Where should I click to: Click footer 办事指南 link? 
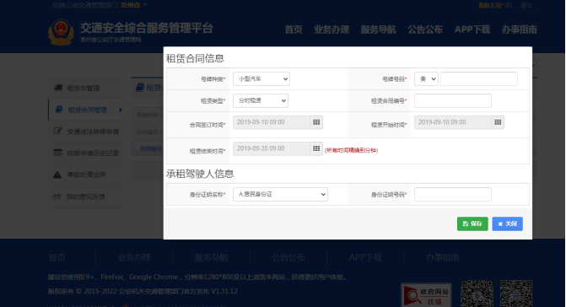pos(442,257)
